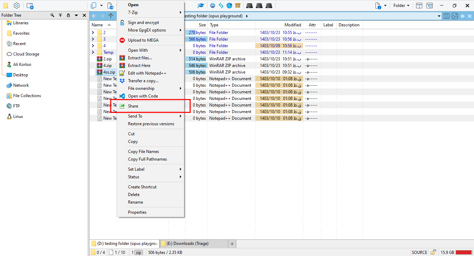Open the file info icon in the toolbar
The height and width of the screenshot is (256, 474).
point(378,6)
